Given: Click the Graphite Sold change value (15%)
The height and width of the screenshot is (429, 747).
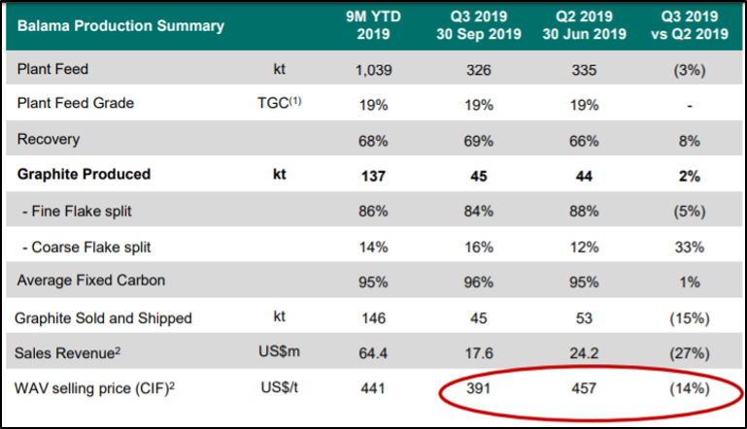Looking at the screenshot, I should pyautogui.click(x=690, y=318).
